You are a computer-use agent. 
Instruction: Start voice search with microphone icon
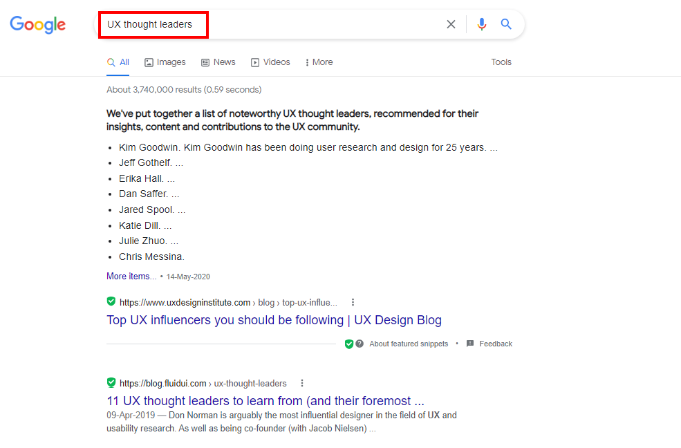click(x=482, y=24)
